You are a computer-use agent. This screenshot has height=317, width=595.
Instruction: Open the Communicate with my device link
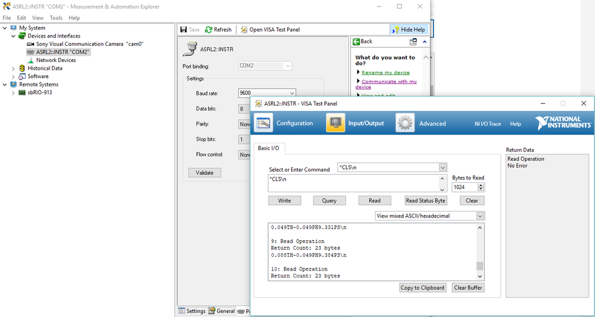pyautogui.click(x=386, y=84)
